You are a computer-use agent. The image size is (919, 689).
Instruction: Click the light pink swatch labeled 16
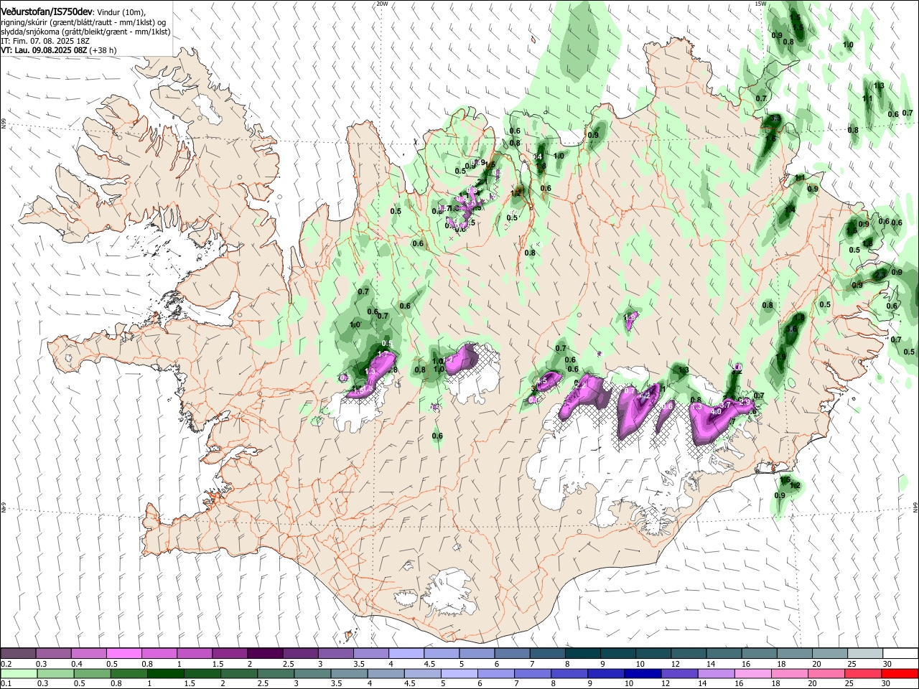tap(753, 673)
